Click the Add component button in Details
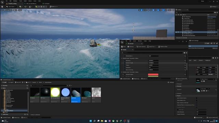This screenshot has width=219, height=123. (207, 43)
